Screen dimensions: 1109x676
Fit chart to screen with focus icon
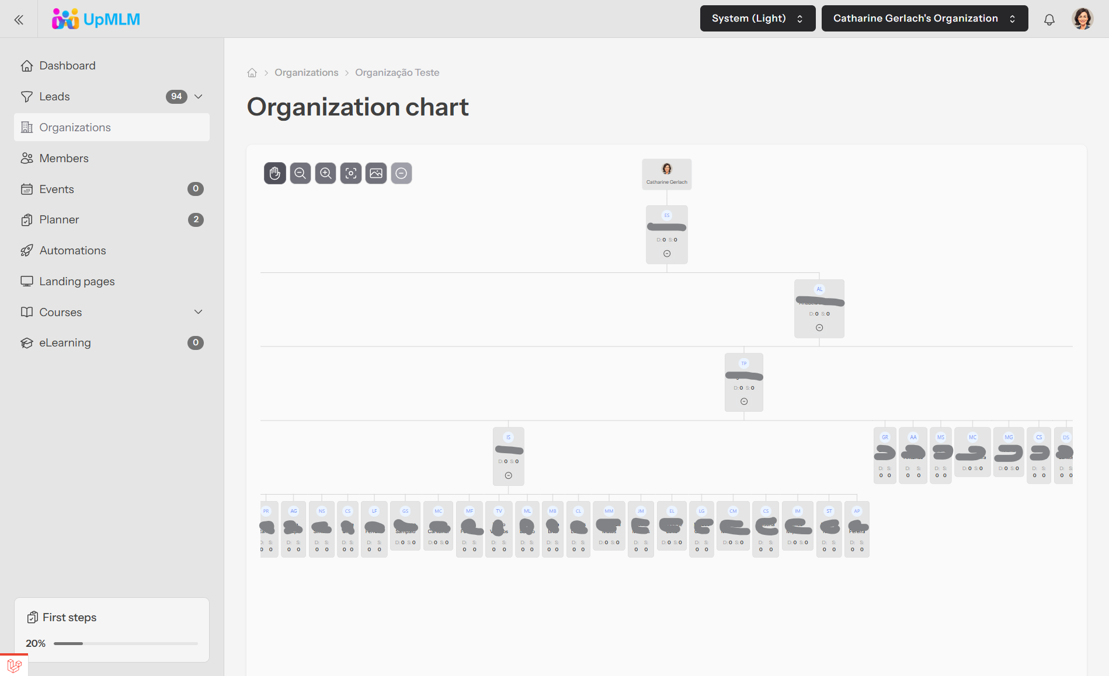(x=351, y=173)
